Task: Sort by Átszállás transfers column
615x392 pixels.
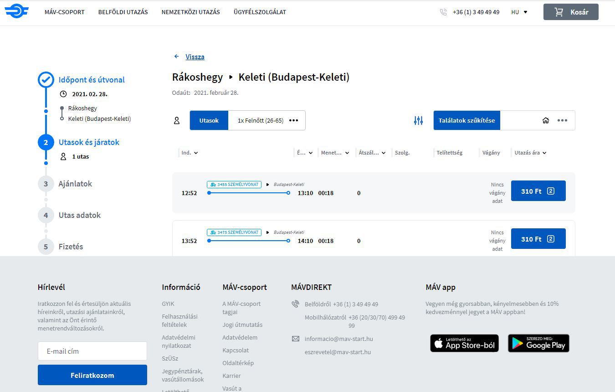Action: pos(372,153)
